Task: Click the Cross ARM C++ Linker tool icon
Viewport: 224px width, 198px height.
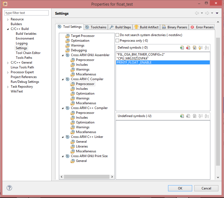Action: 67,137
